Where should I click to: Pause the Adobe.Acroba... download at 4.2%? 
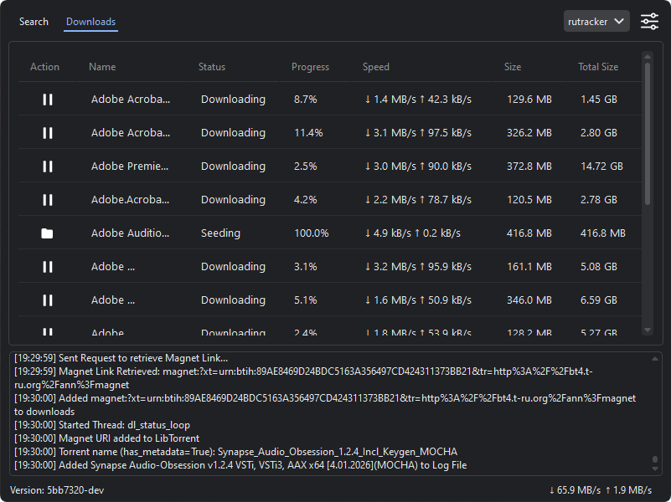48,199
